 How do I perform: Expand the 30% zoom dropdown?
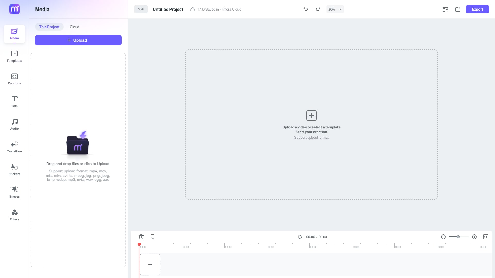click(340, 9)
